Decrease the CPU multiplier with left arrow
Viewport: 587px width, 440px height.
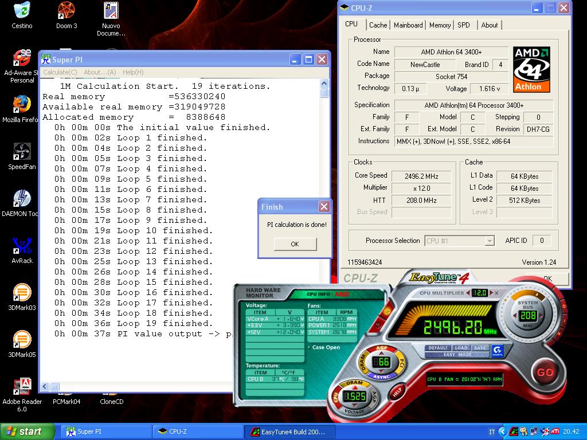pyautogui.click(x=468, y=293)
